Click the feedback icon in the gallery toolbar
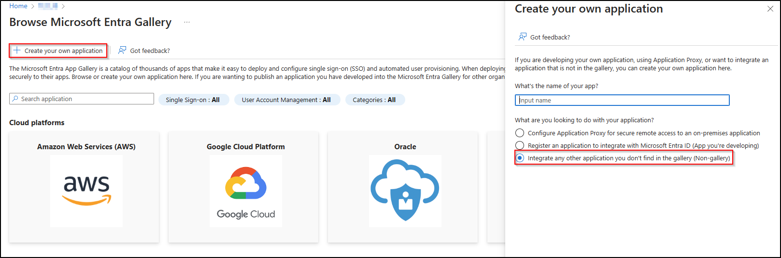This screenshot has height=258, width=781. [122, 51]
